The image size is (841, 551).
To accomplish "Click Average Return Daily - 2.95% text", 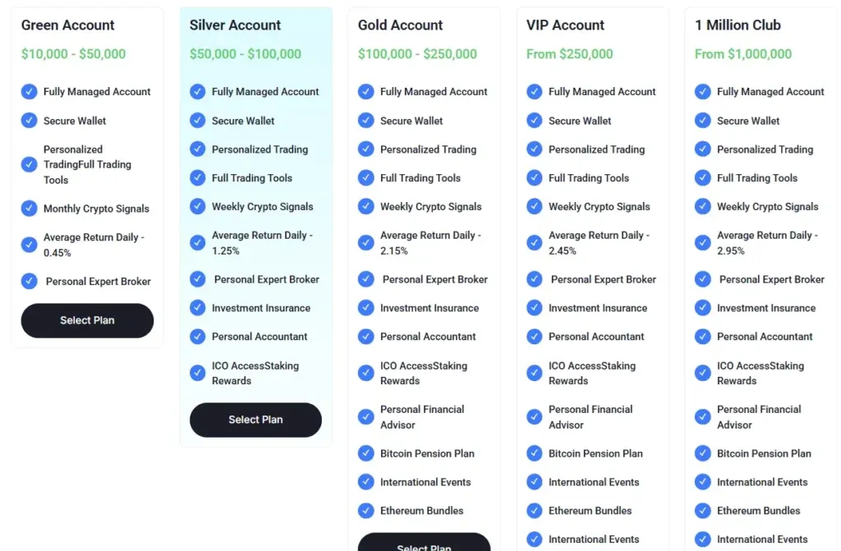I will pyautogui.click(x=767, y=242).
